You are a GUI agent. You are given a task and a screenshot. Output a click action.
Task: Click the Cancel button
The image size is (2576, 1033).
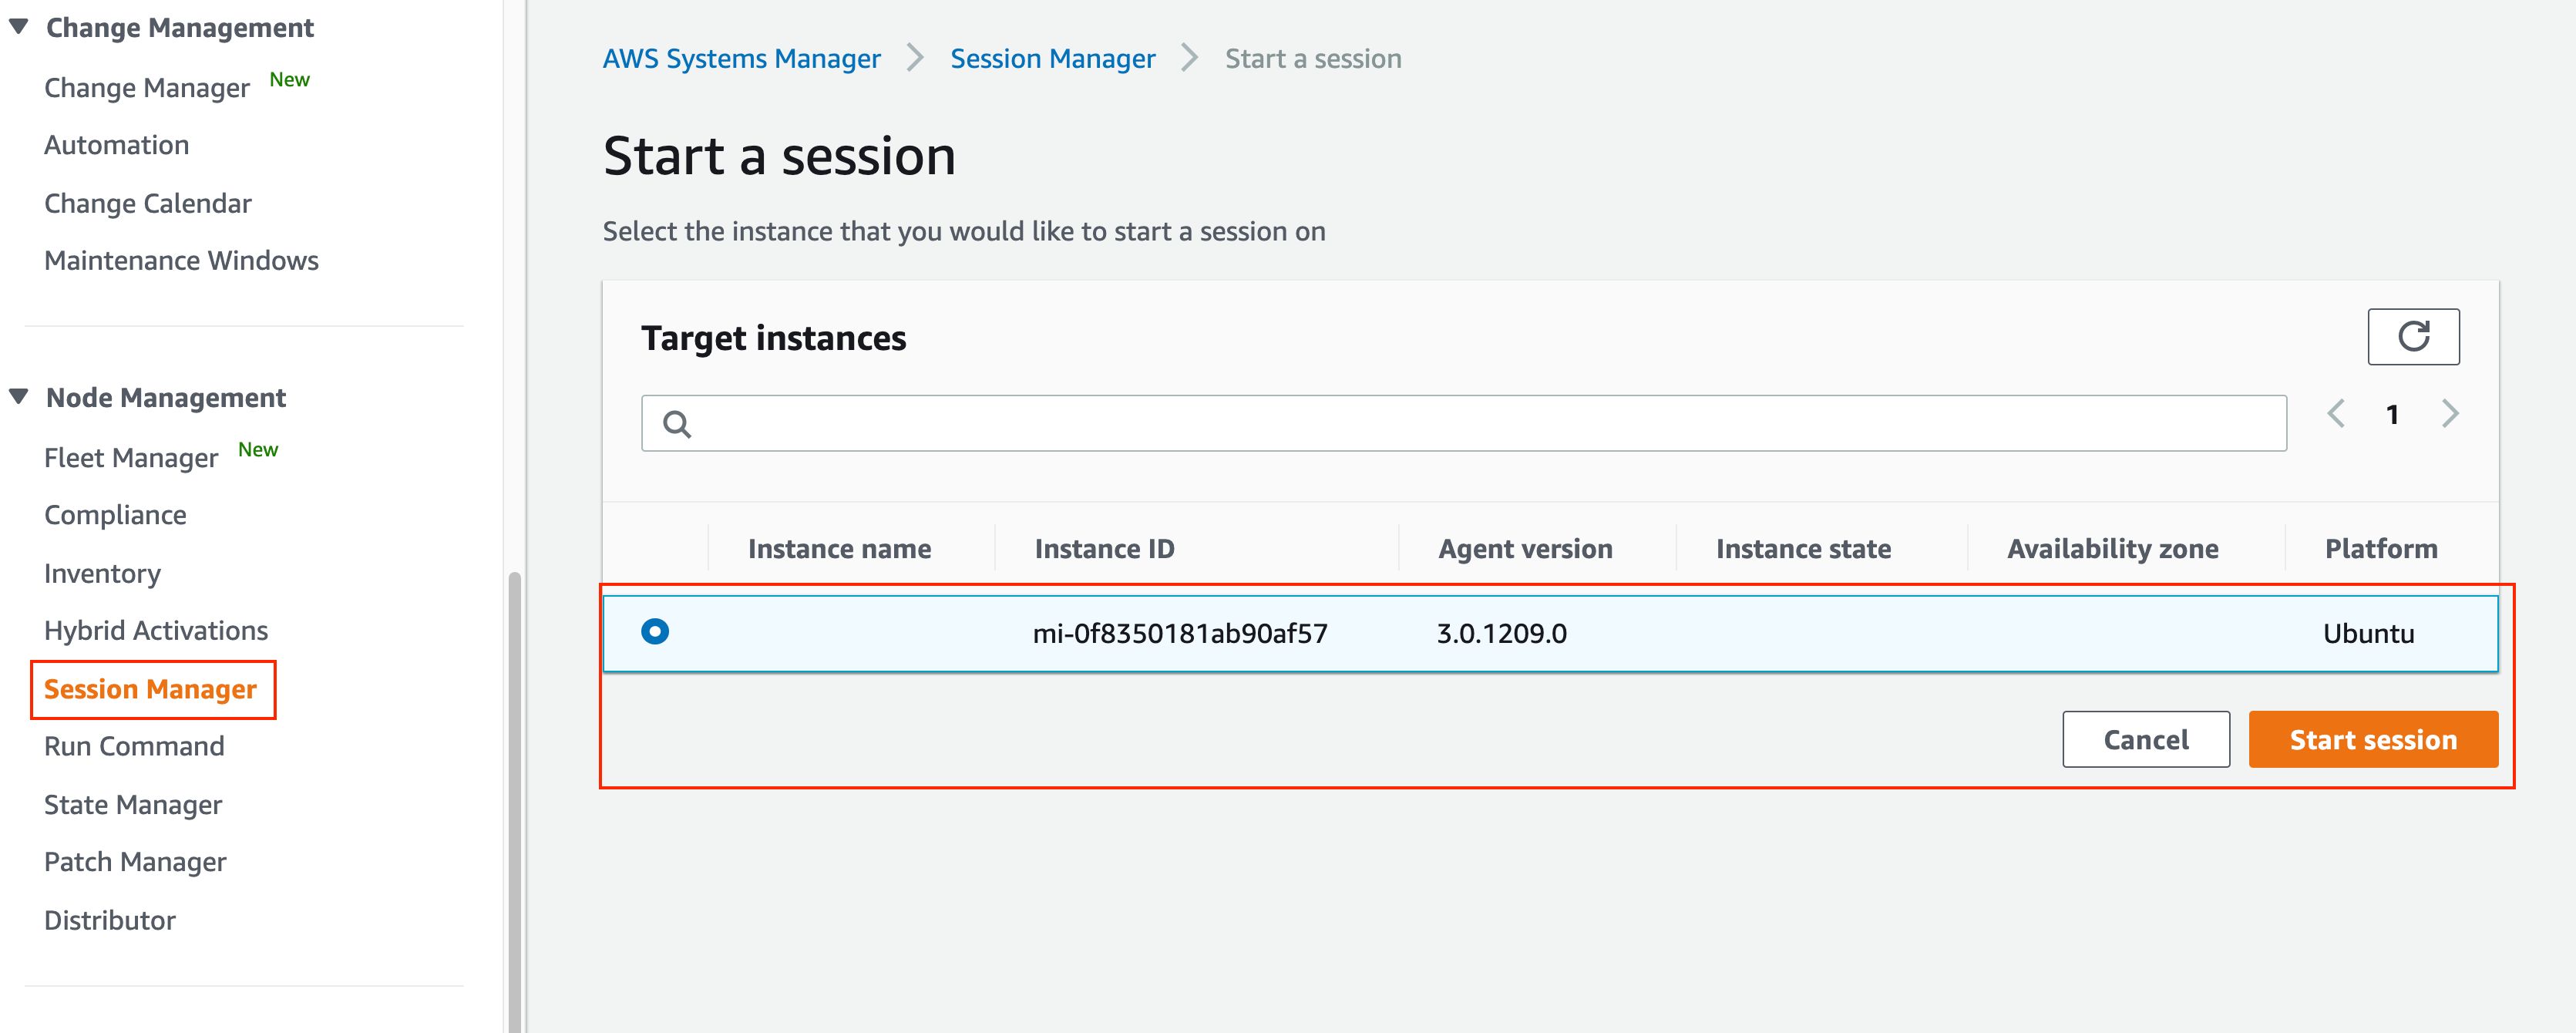(x=2145, y=740)
